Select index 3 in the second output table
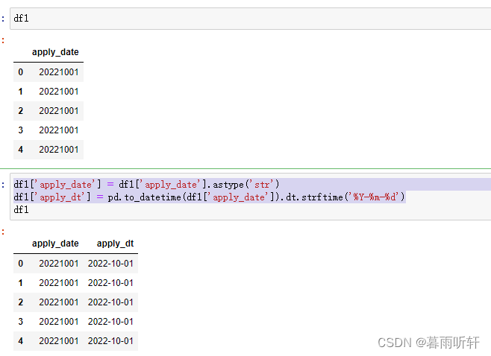The image size is (491, 356). (x=21, y=322)
